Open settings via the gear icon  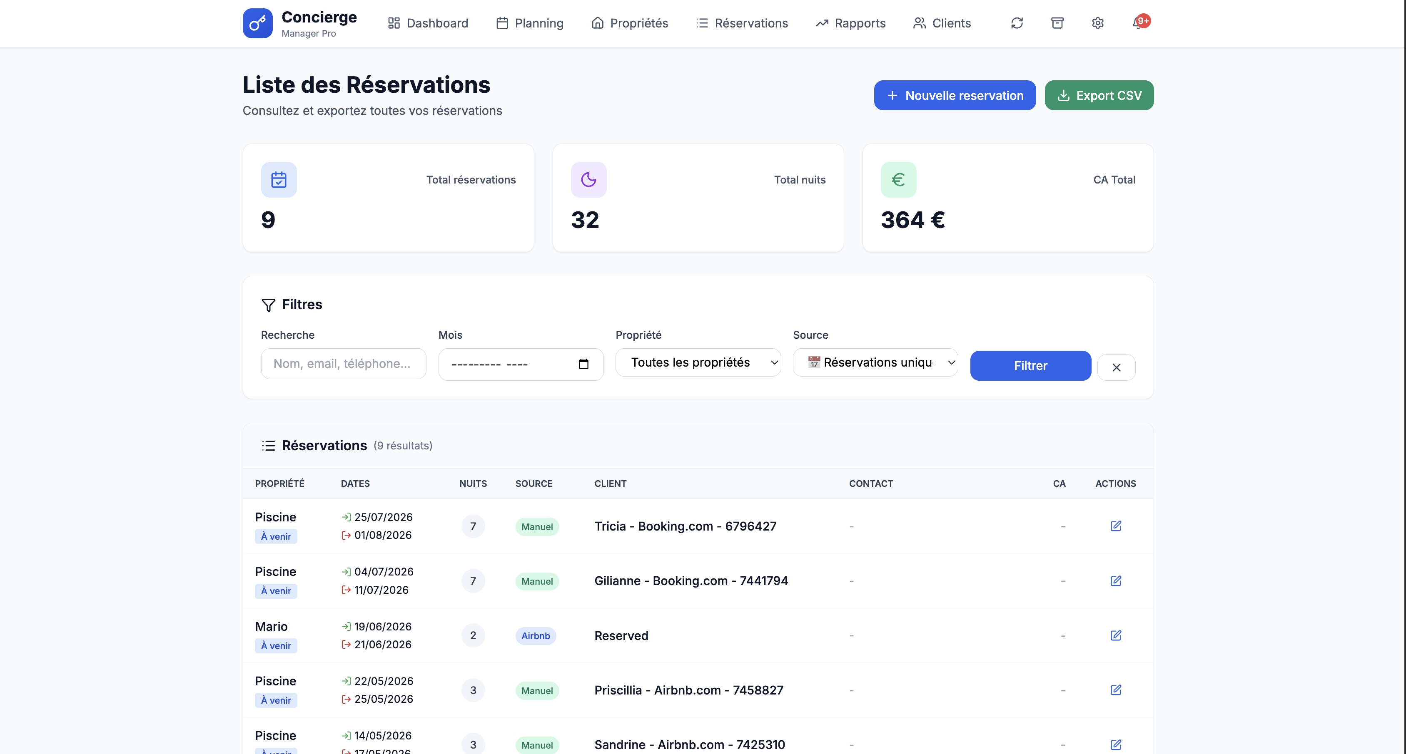click(x=1098, y=23)
